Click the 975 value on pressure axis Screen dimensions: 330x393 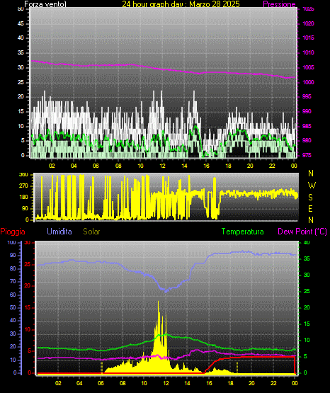[307, 155]
